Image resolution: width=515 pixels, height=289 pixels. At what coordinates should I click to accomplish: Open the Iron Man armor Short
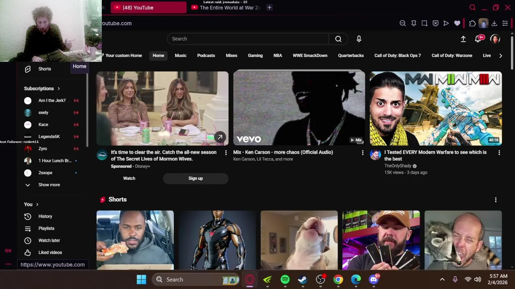217,240
